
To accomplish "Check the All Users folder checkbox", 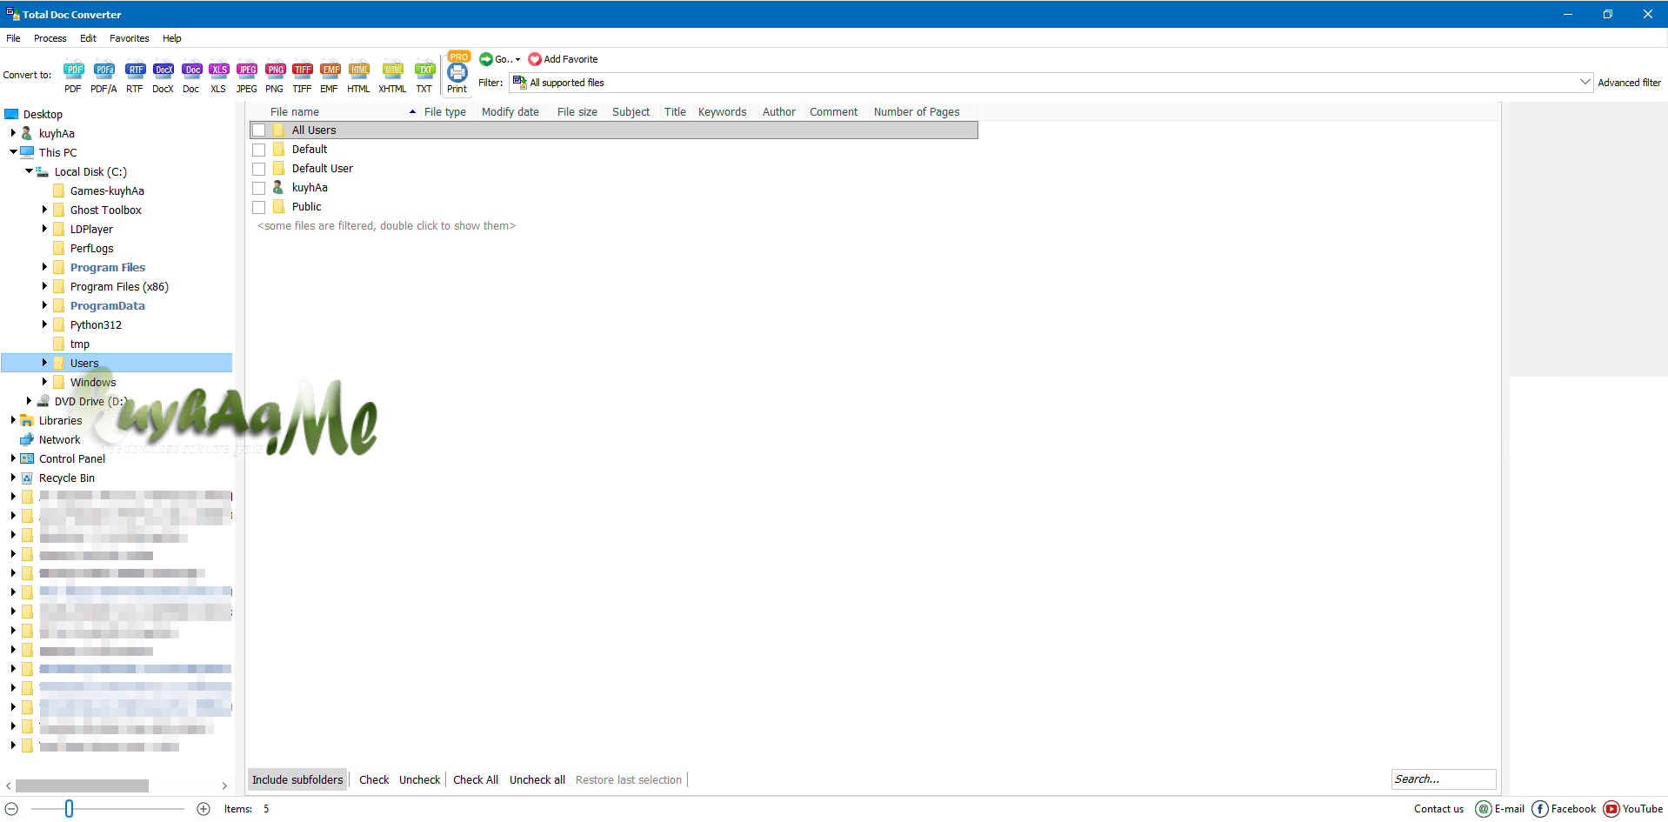I will (x=259, y=130).
